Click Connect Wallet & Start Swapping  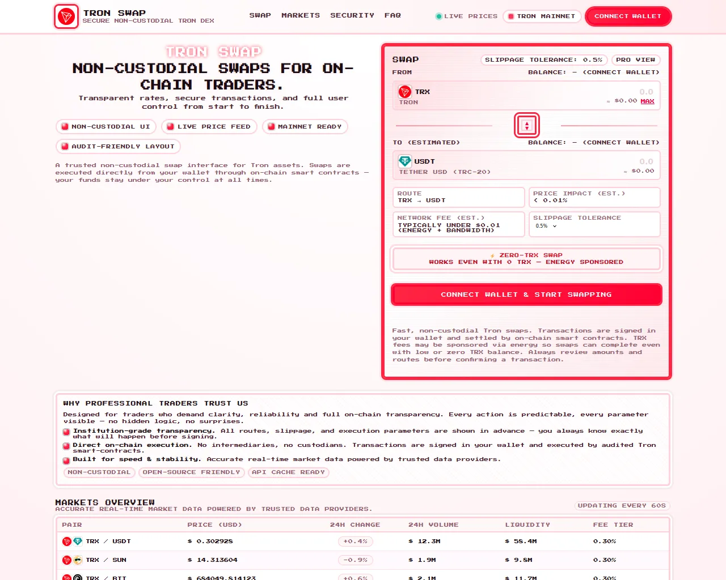526,295
